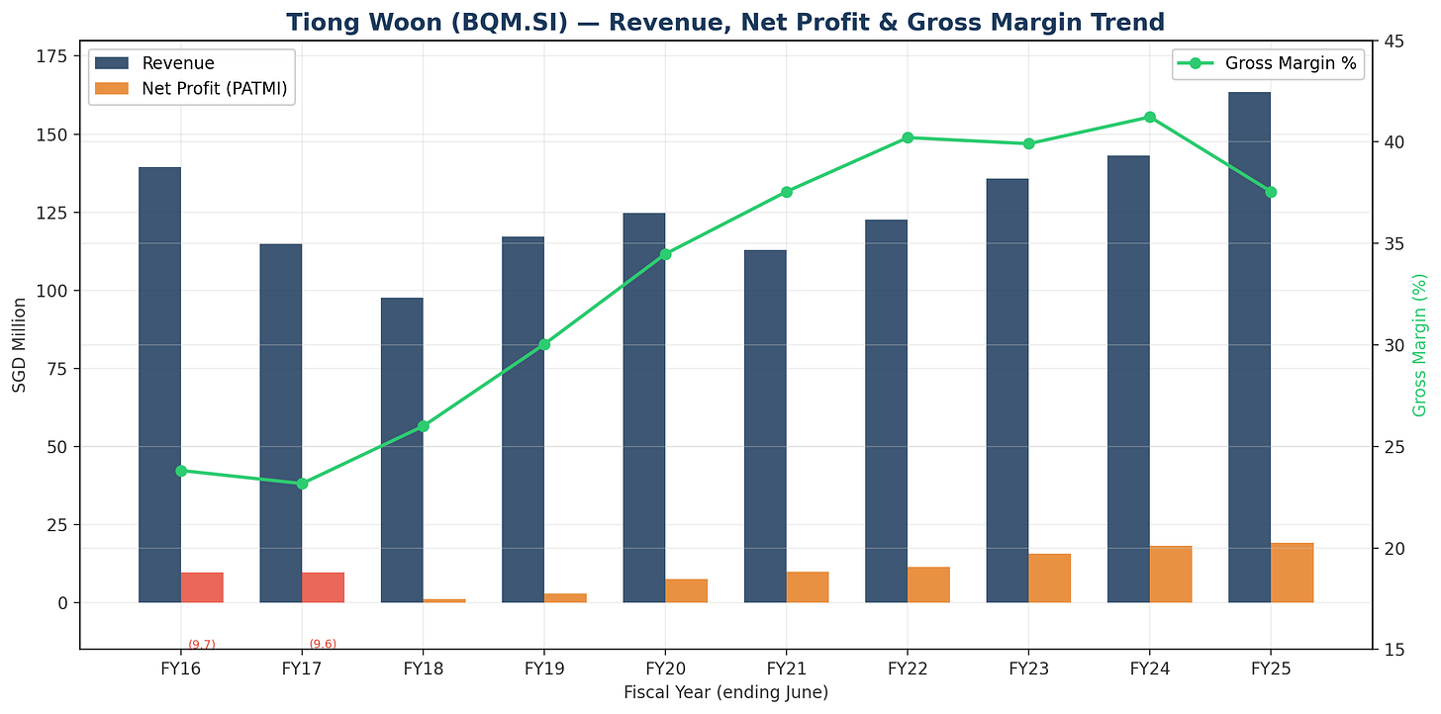Click the Net Profit (PATMI) legend swatch
This screenshot has height=714, width=1441.
point(114,89)
